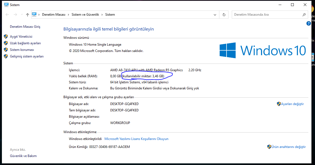Click shield icon beside Uzak bağlantı ayarları

[6, 43]
